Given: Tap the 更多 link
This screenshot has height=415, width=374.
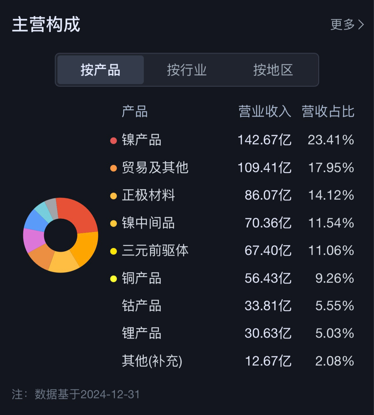Looking at the screenshot, I should point(342,25).
